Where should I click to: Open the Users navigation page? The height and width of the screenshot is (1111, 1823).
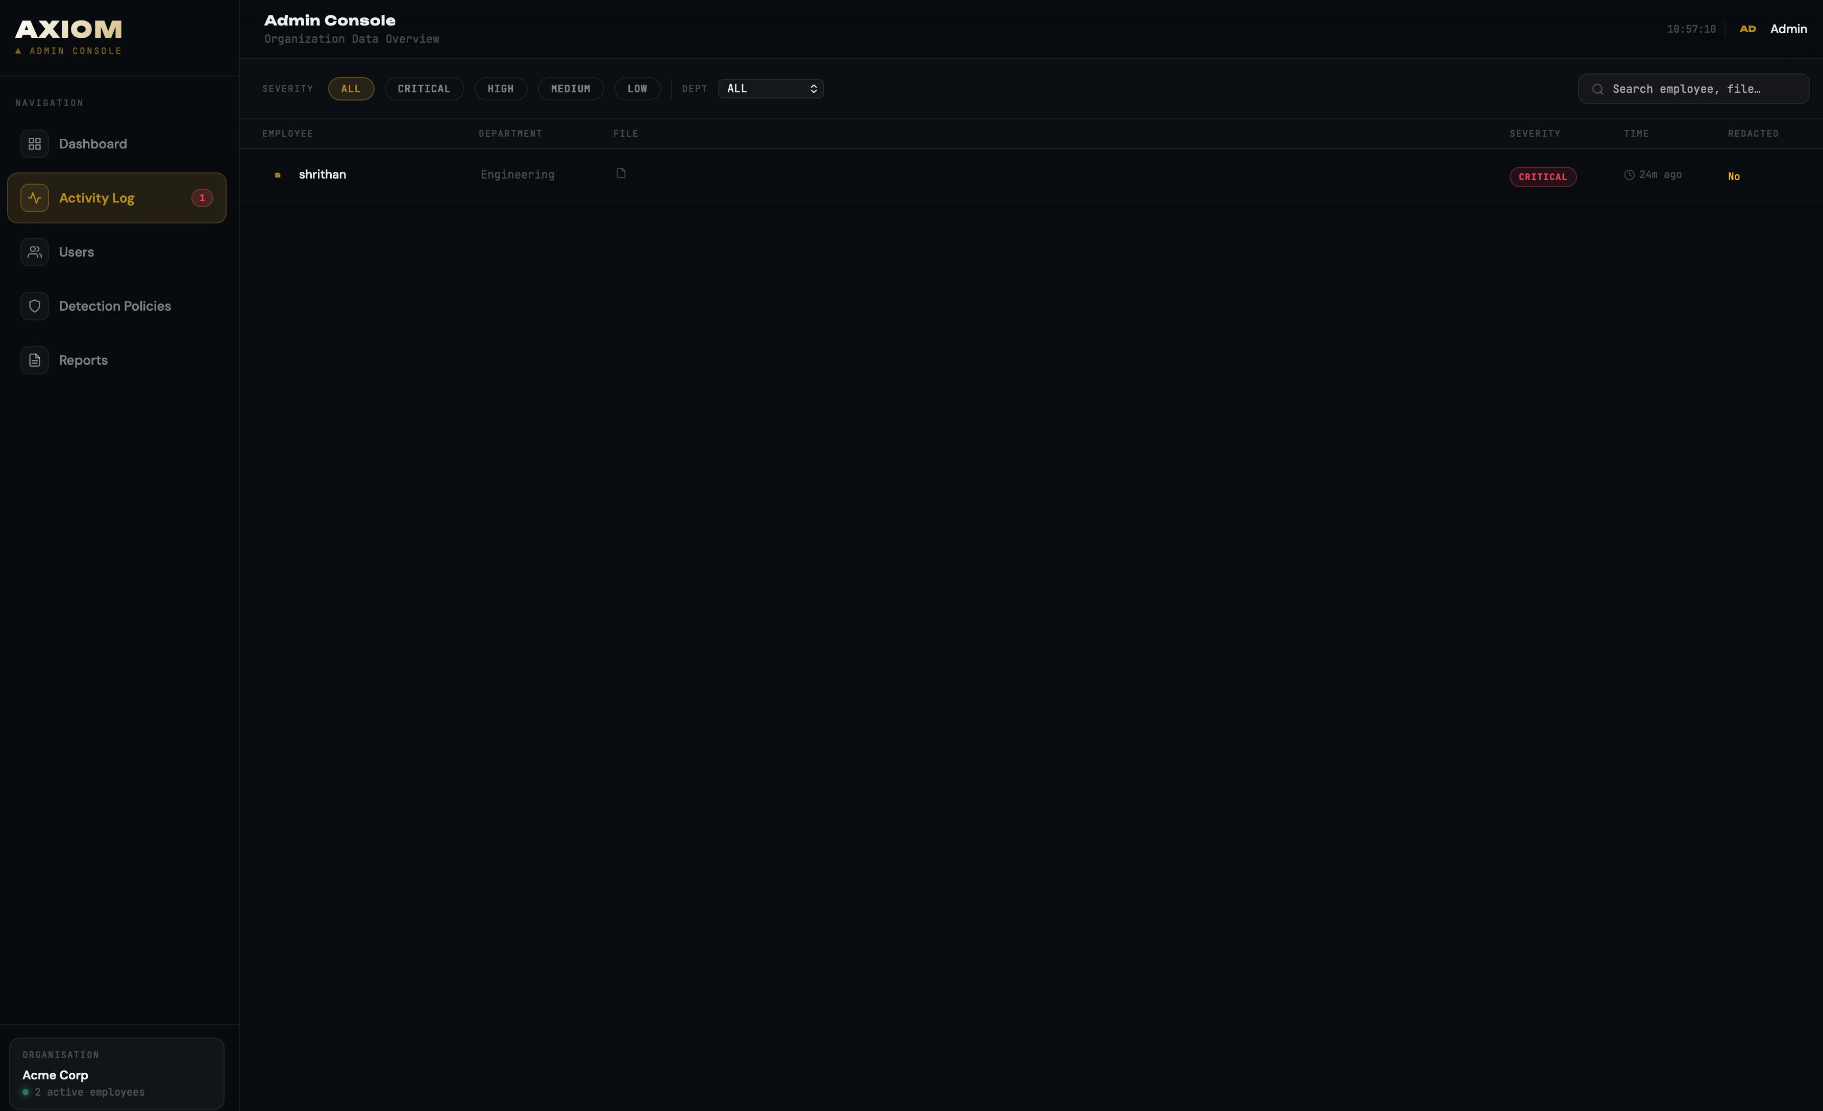[76, 252]
